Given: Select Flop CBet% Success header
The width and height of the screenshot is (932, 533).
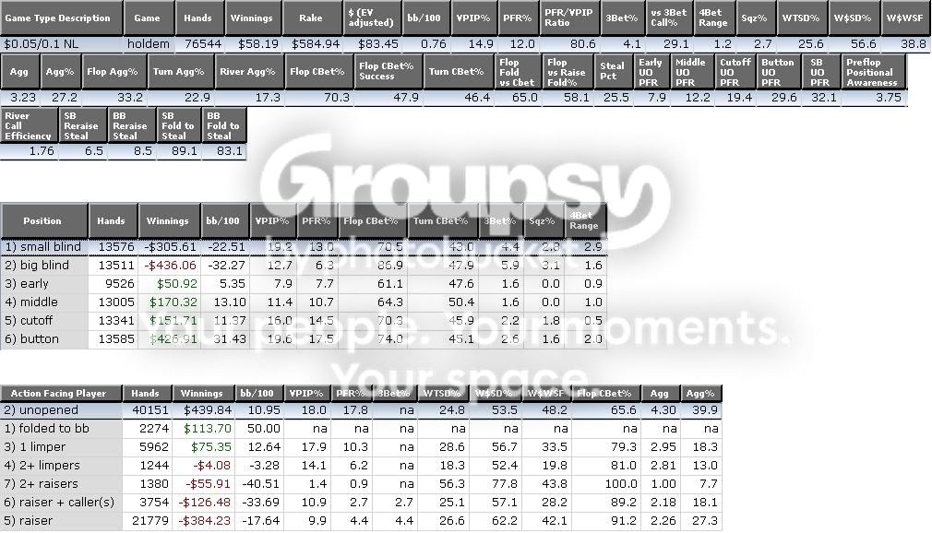Looking at the screenshot, I should click(387, 72).
